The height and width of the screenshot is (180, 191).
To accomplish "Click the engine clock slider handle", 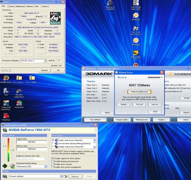I will (5, 146).
